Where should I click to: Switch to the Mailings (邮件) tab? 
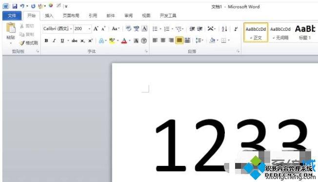(x=111, y=16)
